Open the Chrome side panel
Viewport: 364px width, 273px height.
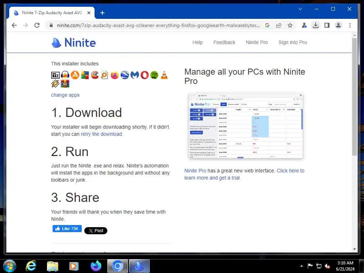tap(327, 25)
